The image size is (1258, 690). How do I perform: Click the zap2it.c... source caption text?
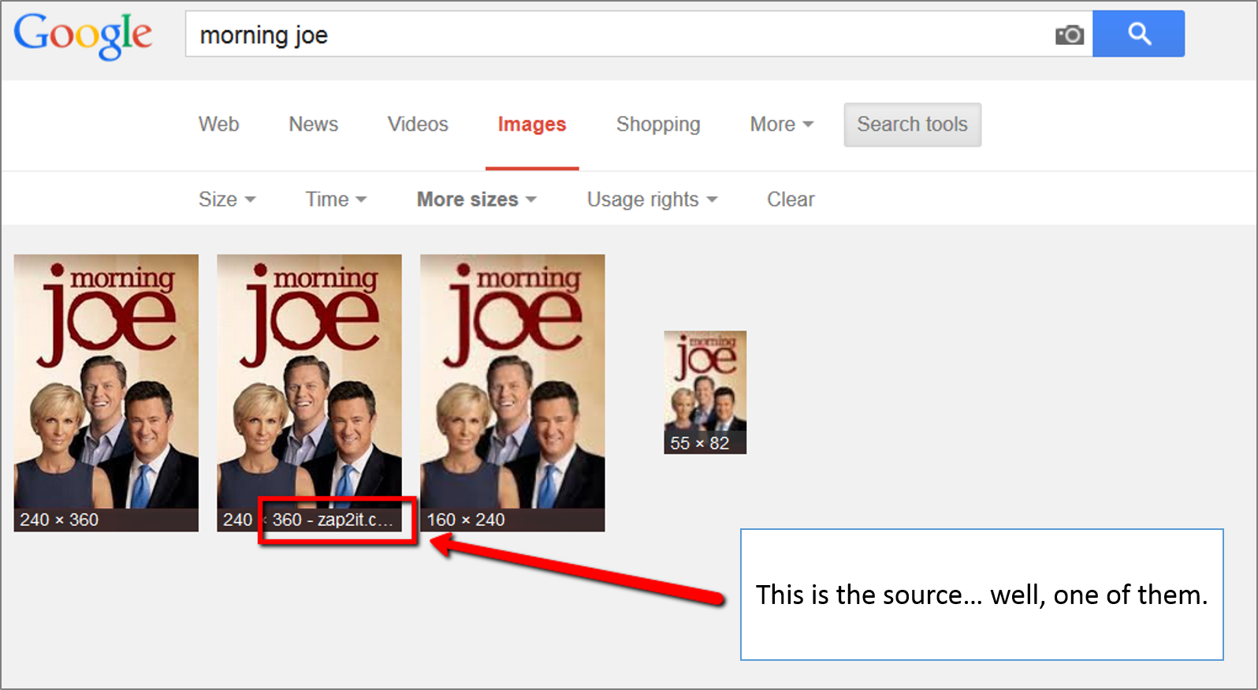(355, 520)
